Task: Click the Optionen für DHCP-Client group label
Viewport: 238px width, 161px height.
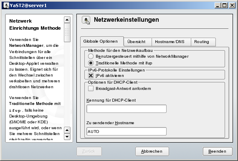Action: [113, 82]
